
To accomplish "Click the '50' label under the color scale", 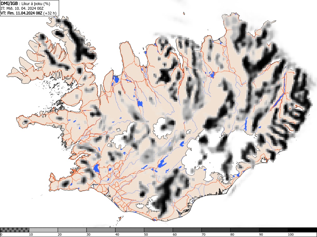I will pyautogui.click(x=146, y=234).
